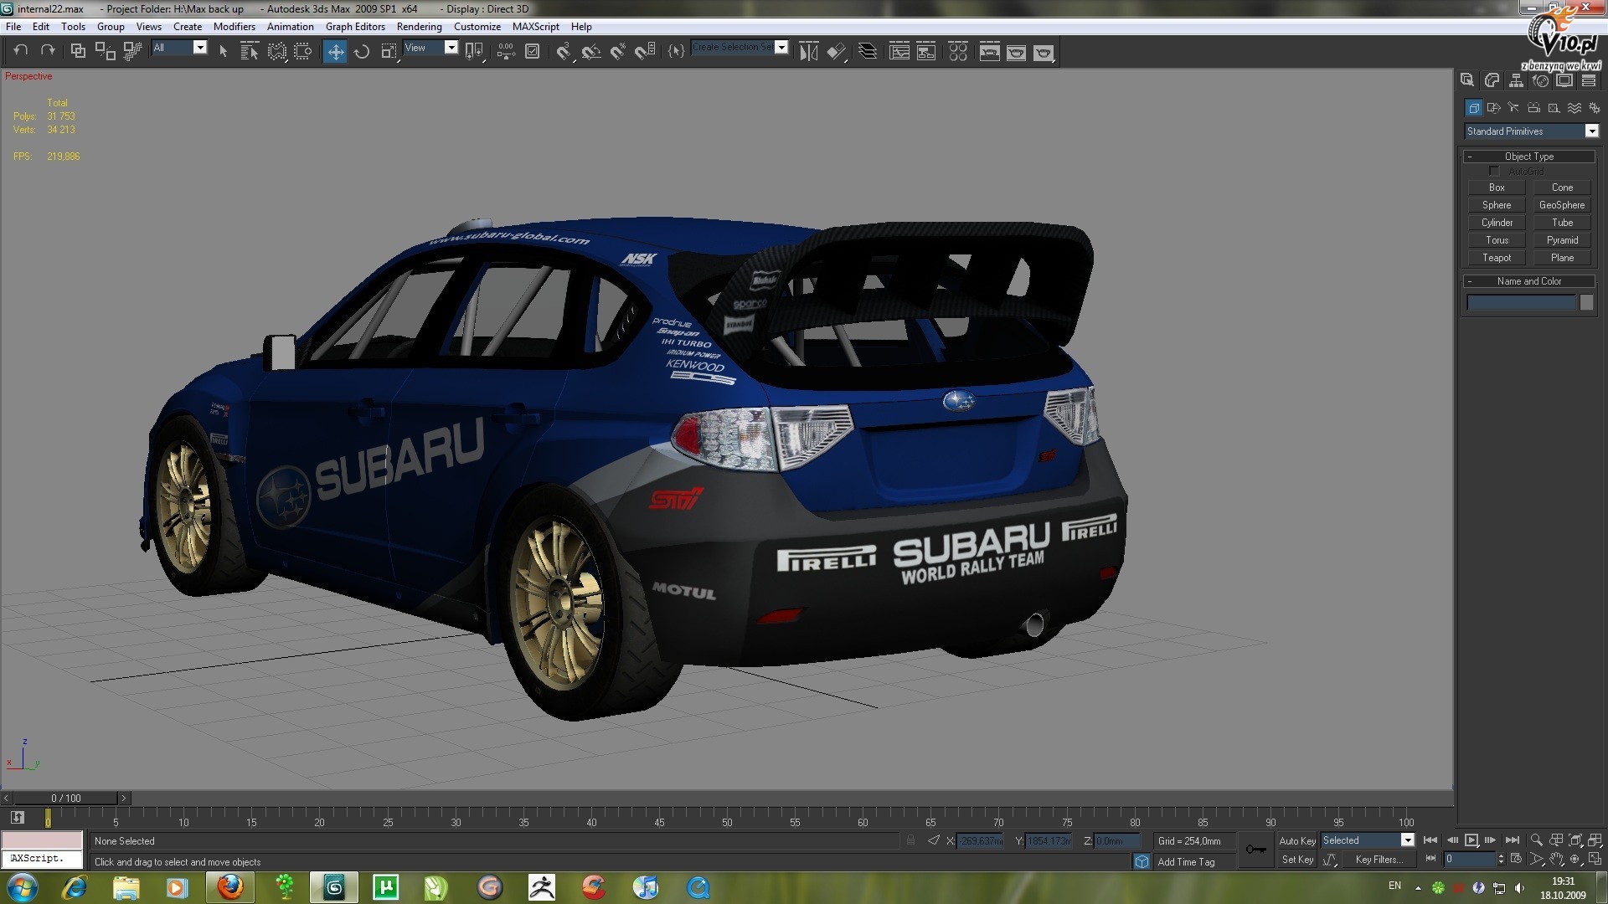Open the selection filter 'All' dropdown
Image resolution: width=1608 pixels, height=904 pixels.
pos(200,47)
